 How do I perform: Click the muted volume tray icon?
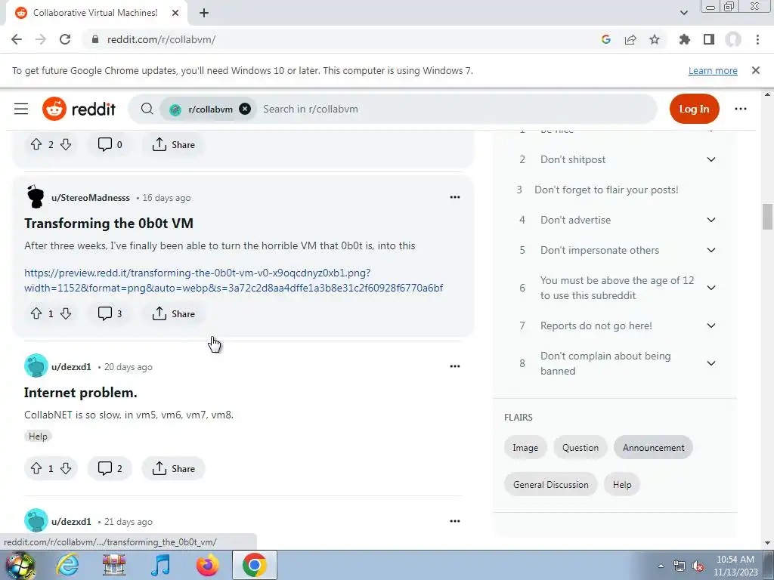pos(698,566)
